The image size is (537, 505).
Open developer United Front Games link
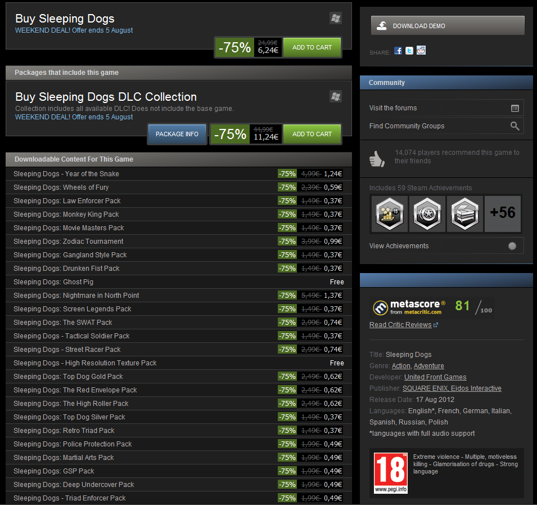click(435, 377)
